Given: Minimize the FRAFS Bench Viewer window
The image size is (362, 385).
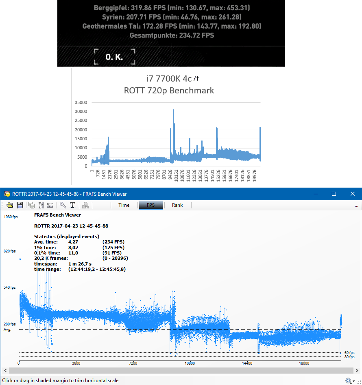Looking at the screenshot, I should (316, 194).
